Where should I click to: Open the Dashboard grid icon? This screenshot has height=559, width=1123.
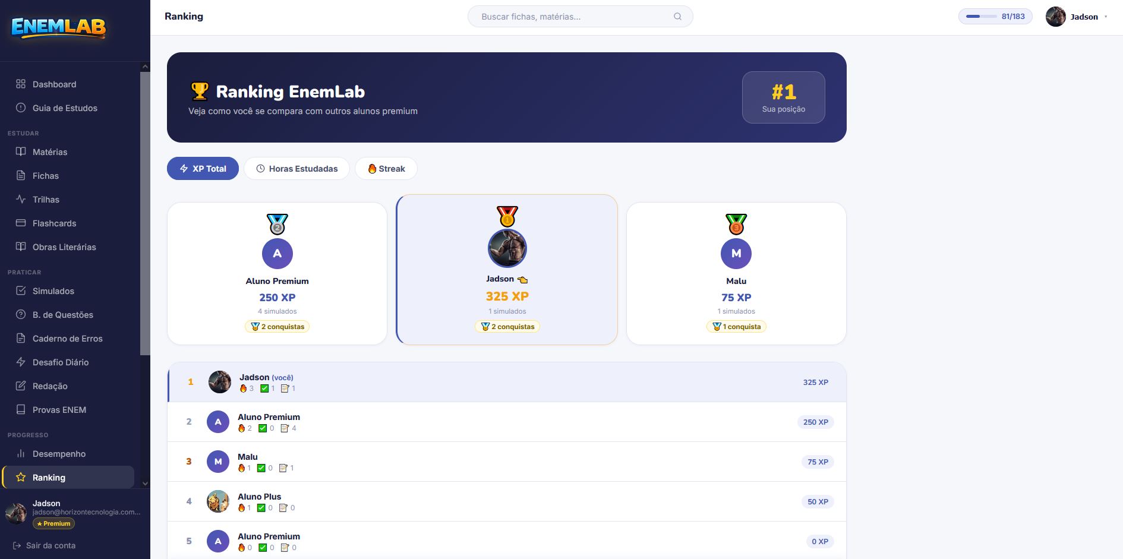[x=21, y=84]
